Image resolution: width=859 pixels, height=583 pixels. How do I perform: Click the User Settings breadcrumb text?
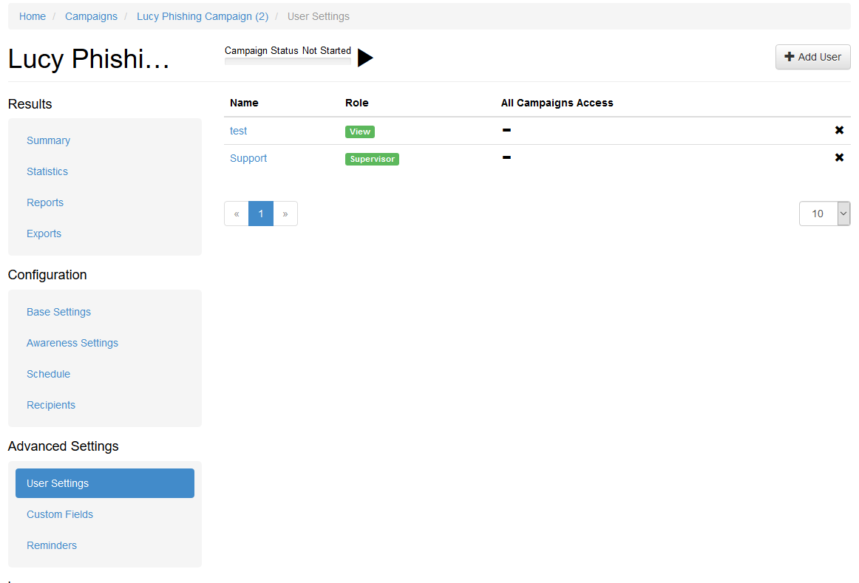click(319, 16)
